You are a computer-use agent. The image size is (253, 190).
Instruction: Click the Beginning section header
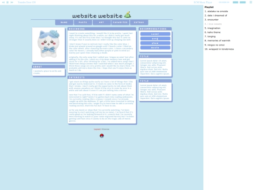click(x=102, y=29)
